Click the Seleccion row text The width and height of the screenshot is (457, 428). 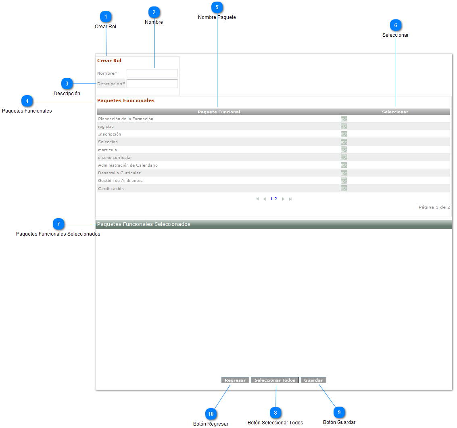108,142
